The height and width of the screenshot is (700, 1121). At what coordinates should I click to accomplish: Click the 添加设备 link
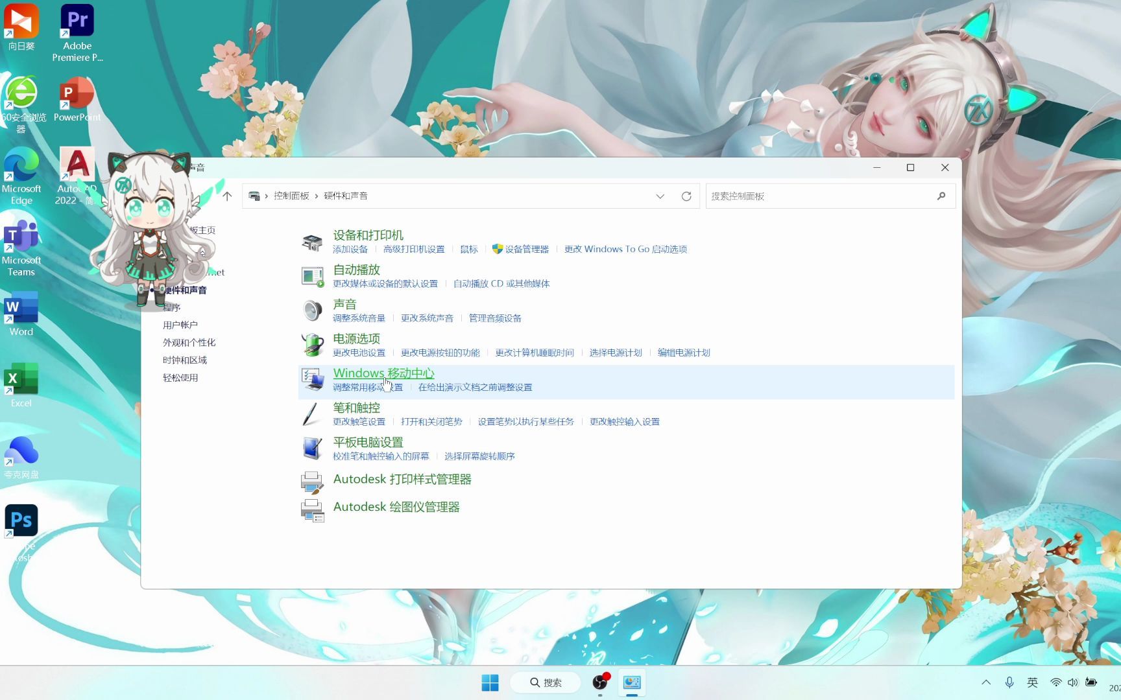click(350, 250)
